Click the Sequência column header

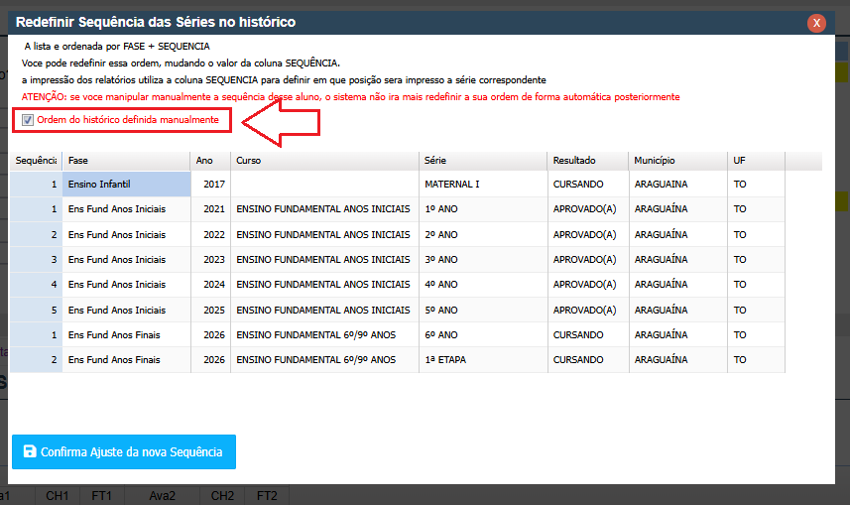pyautogui.click(x=36, y=161)
